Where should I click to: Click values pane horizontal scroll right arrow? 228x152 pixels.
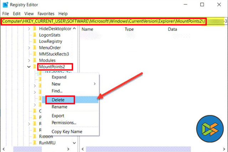click(x=224, y=149)
